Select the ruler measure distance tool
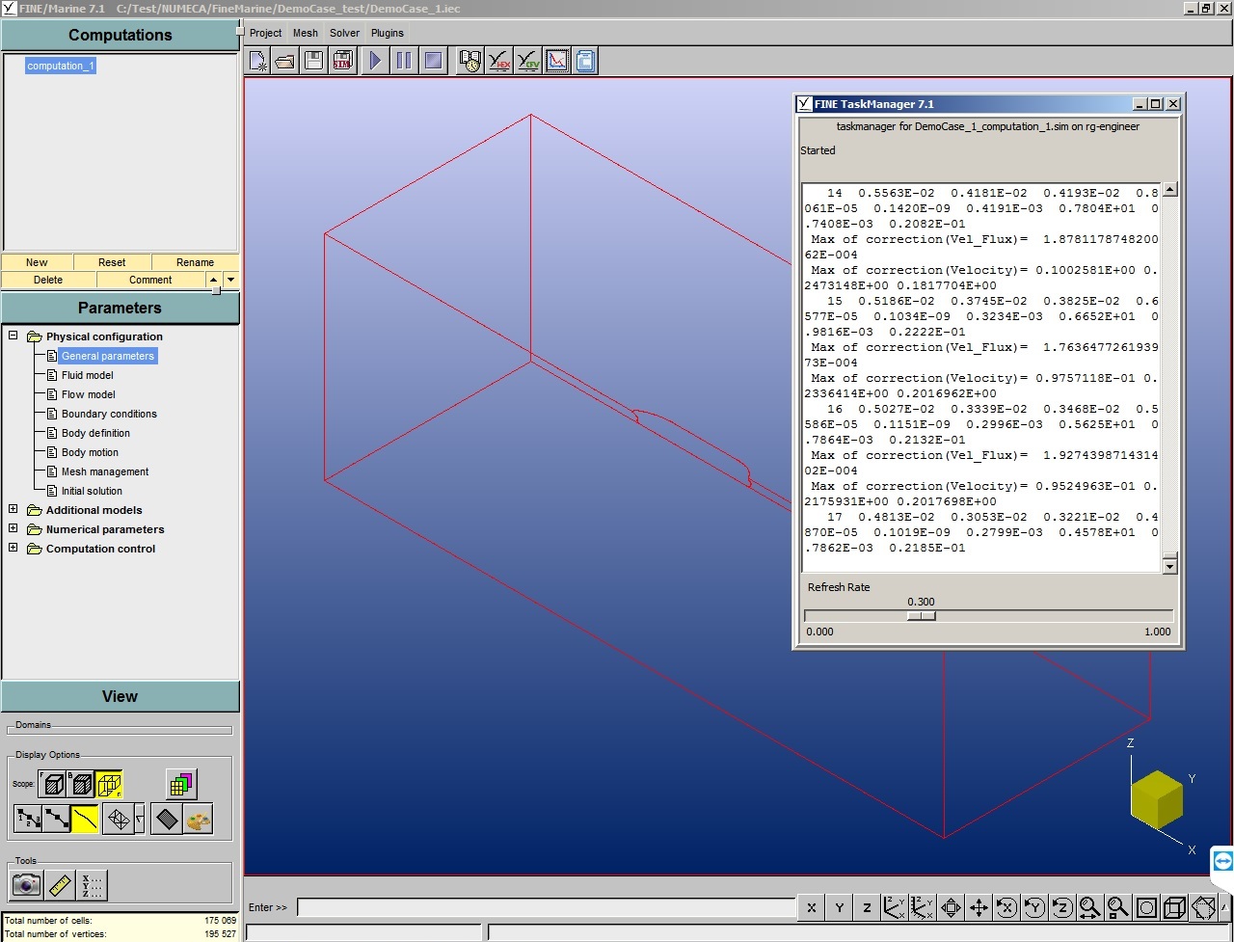Viewport: 1234px width, 942px height. pyautogui.click(x=60, y=884)
